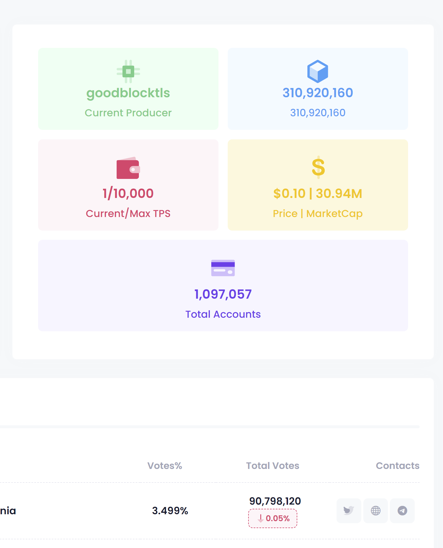443x548 pixels.
Task: Open the producer's Telegram contact
Action: point(402,510)
